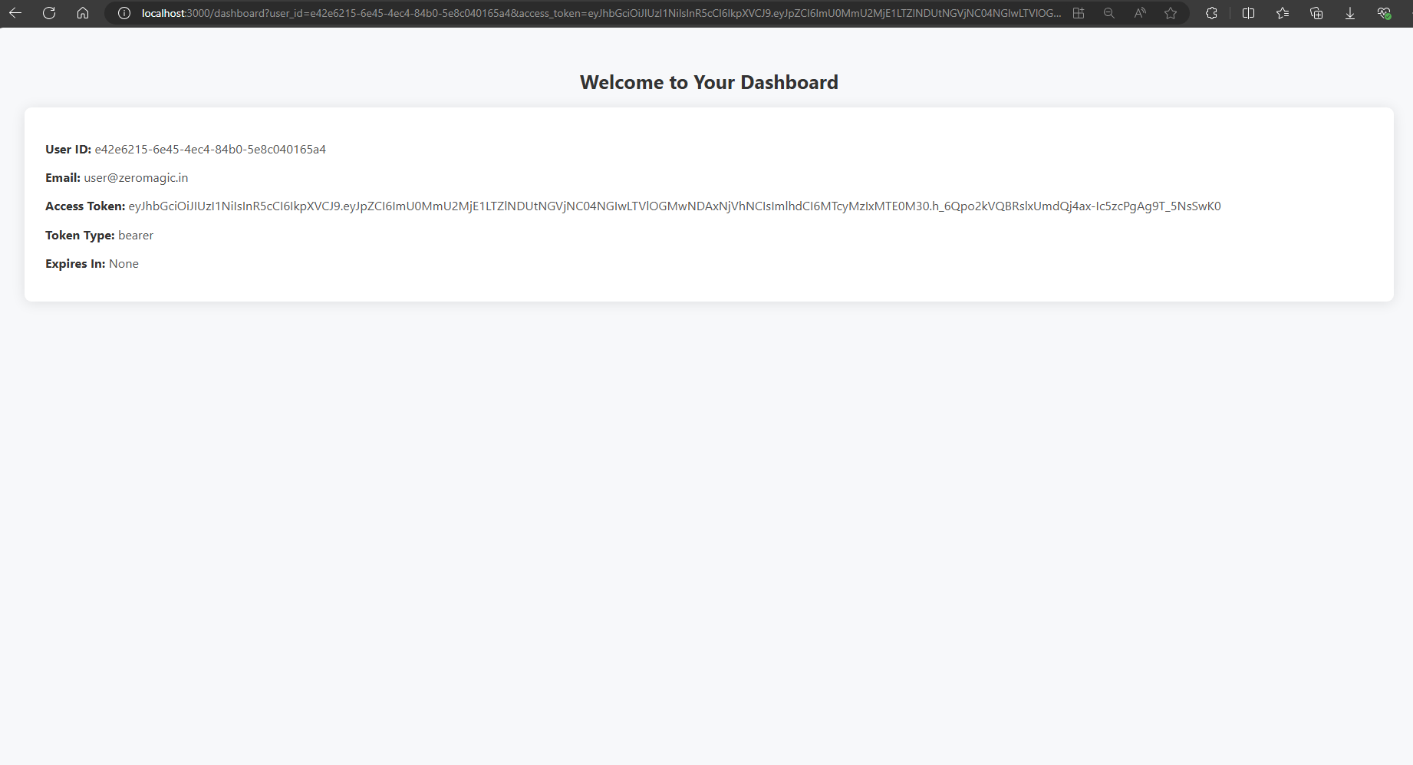Open the Downloads panel

point(1350,12)
